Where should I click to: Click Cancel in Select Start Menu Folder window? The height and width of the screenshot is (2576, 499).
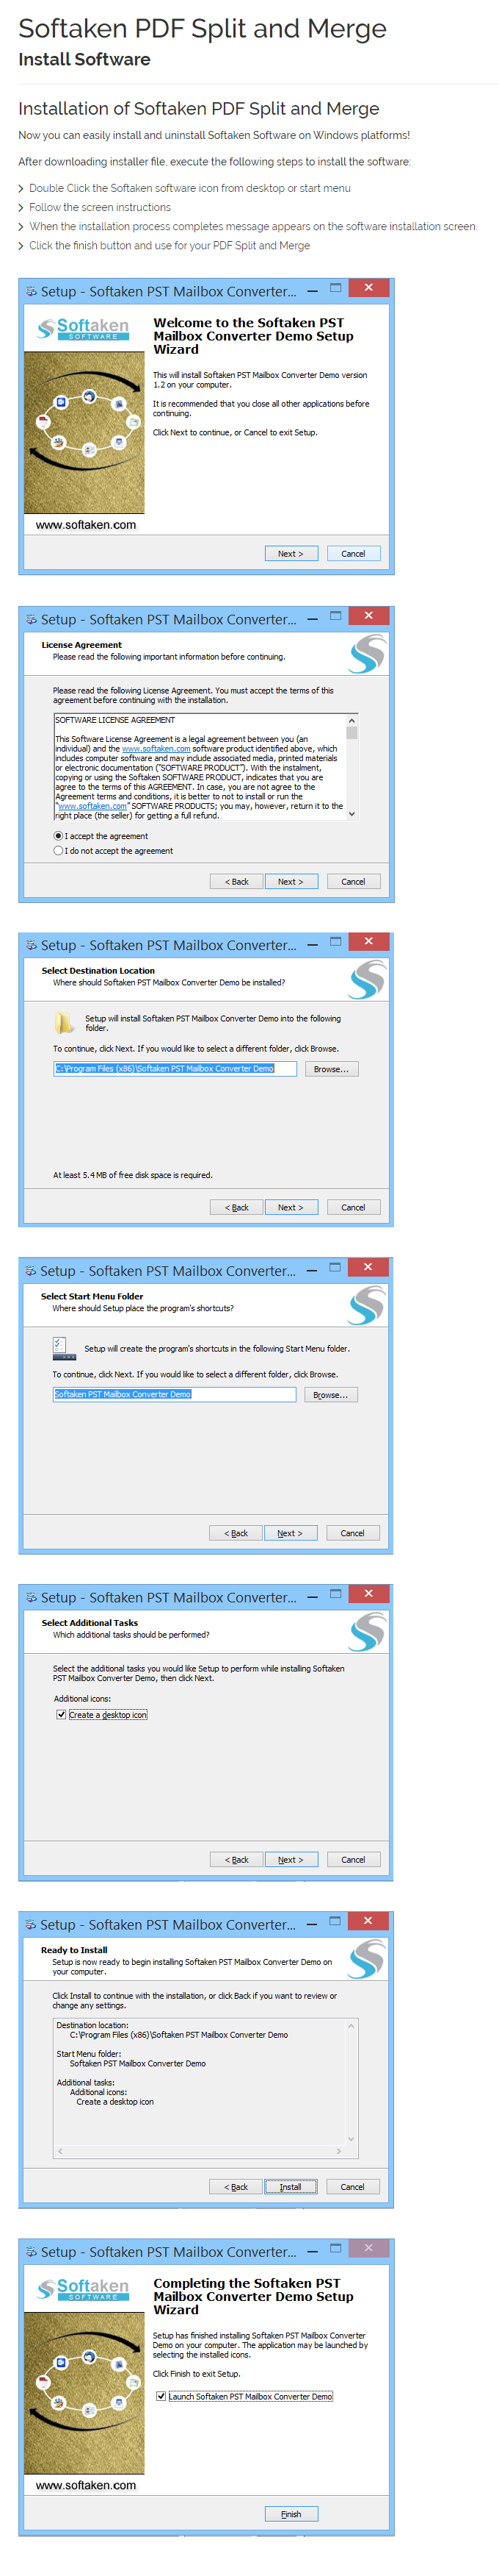[x=352, y=1533]
